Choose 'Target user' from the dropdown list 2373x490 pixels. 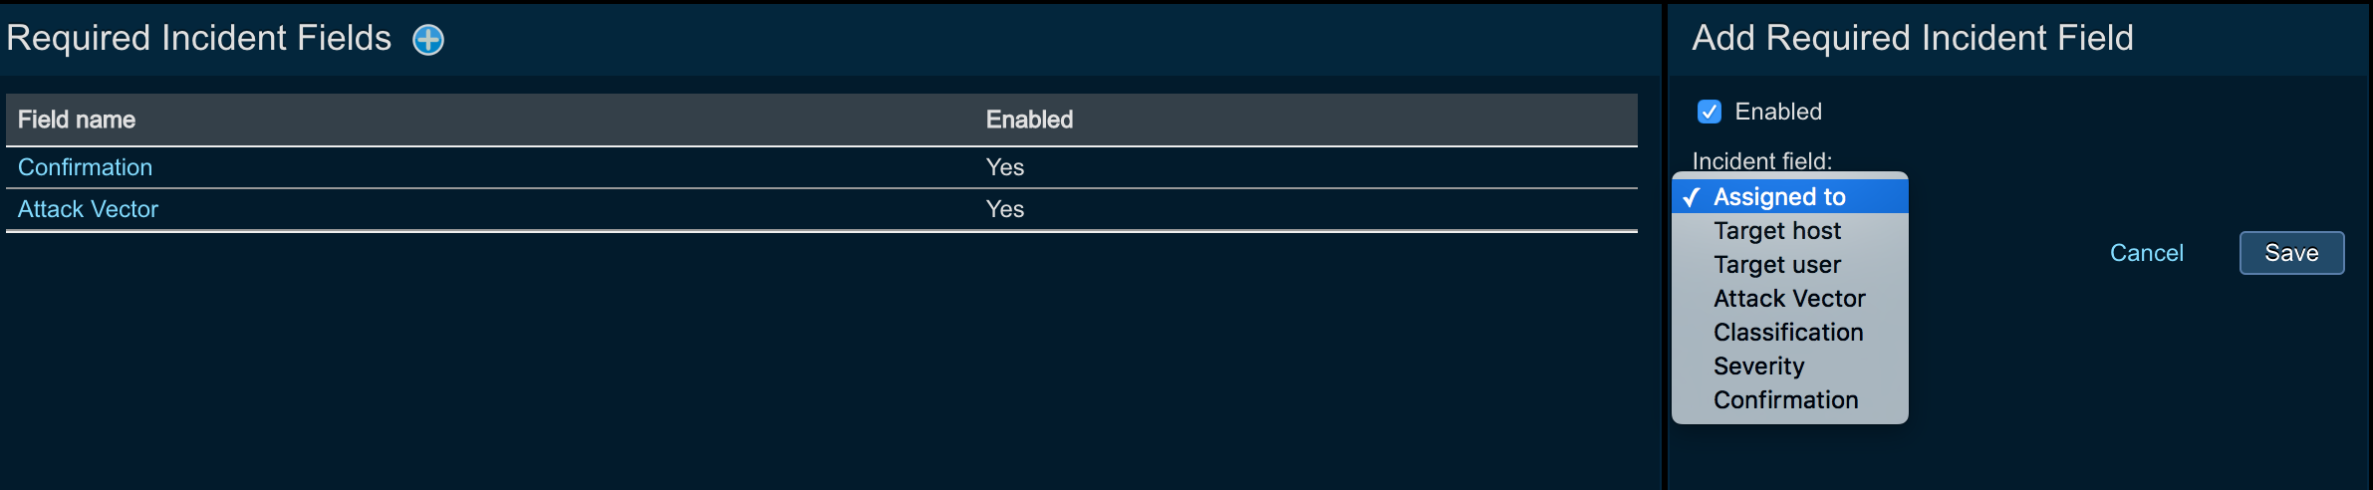[1777, 265]
